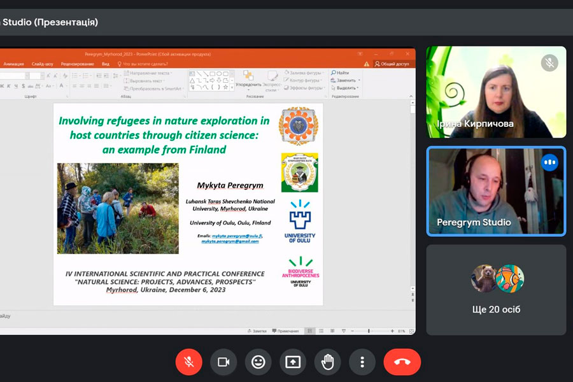The width and height of the screenshot is (573, 382).
Task: Toggle the camera on or off
Action: click(x=223, y=362)
